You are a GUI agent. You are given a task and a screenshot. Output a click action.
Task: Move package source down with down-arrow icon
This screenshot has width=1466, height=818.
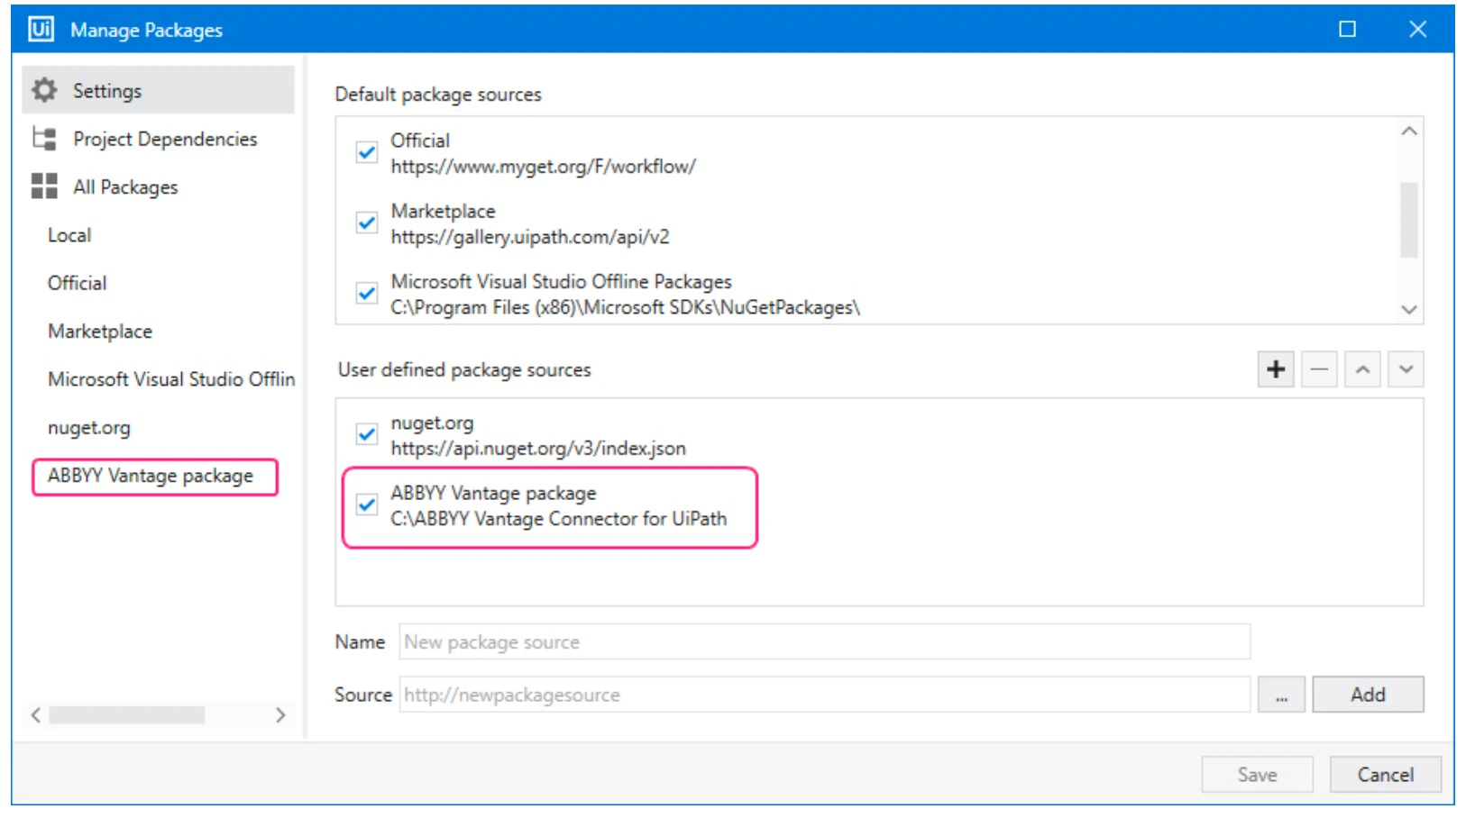(x=1406, y=369)
